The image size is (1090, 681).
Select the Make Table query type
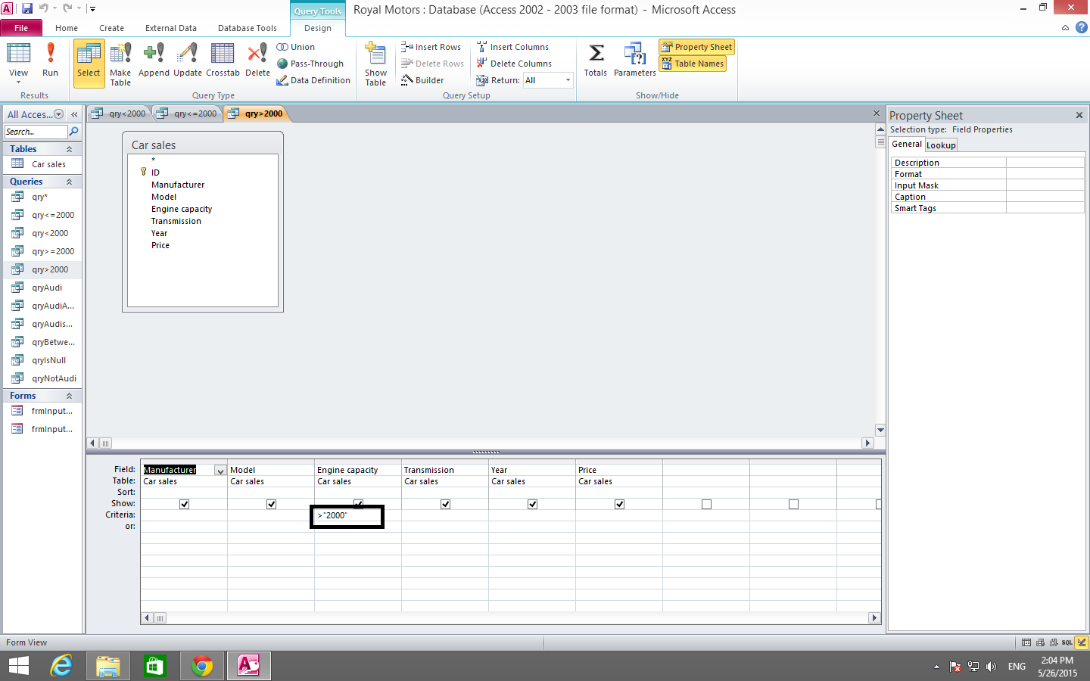click(x=120, y=64)
